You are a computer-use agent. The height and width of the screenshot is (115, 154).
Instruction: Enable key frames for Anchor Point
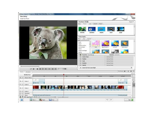[x=105, y=57]
